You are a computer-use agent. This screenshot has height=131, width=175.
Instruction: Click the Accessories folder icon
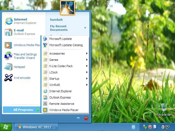coord(45,53)
